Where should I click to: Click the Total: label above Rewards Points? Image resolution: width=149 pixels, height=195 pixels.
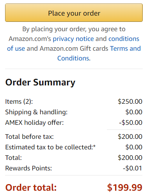(13, 158)
